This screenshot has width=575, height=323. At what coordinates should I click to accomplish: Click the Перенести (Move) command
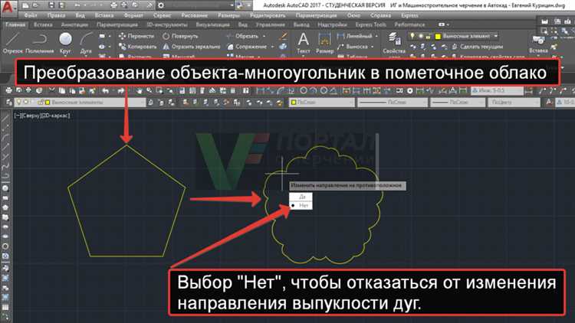[136, 36]
